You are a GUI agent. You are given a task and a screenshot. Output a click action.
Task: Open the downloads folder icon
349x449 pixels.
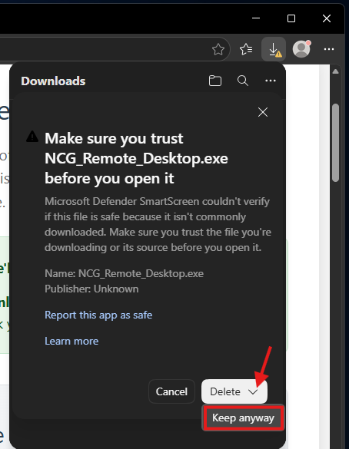point(215,81)
